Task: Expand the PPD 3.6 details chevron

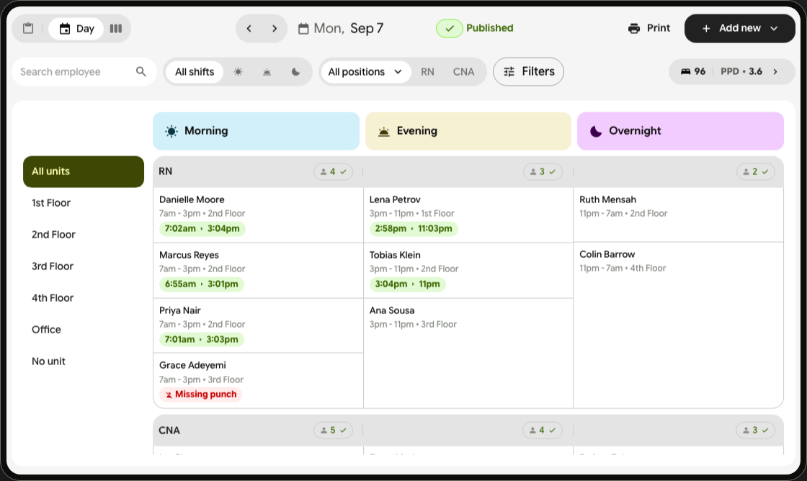Action: [775, 71]
